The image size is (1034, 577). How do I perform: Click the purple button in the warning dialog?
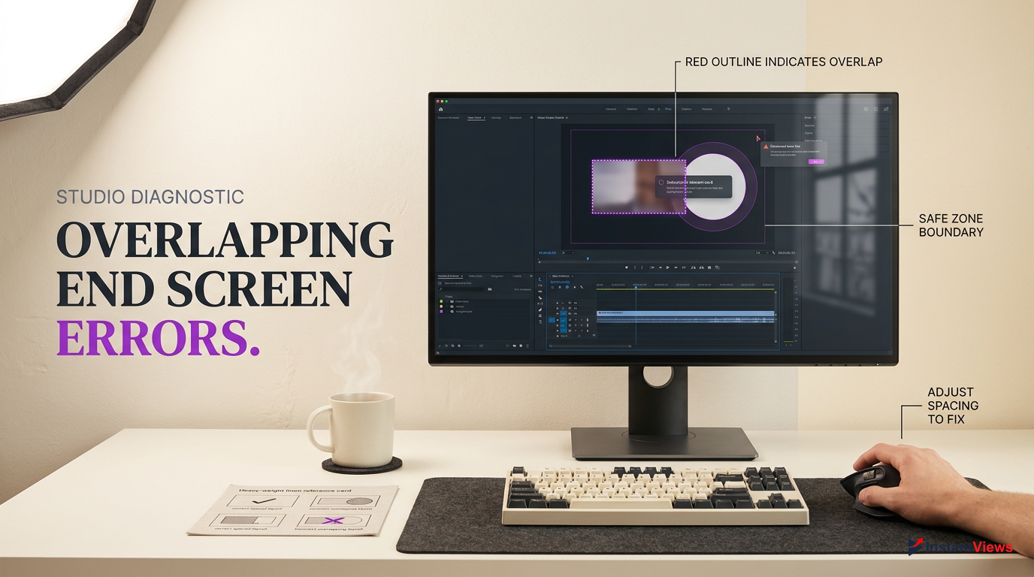pos(816,162)
